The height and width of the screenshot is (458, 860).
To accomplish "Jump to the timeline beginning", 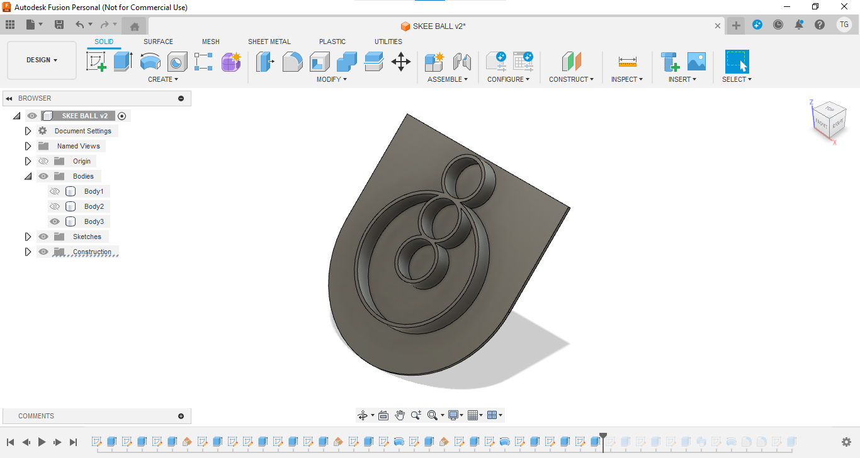I will click(11, 442).
